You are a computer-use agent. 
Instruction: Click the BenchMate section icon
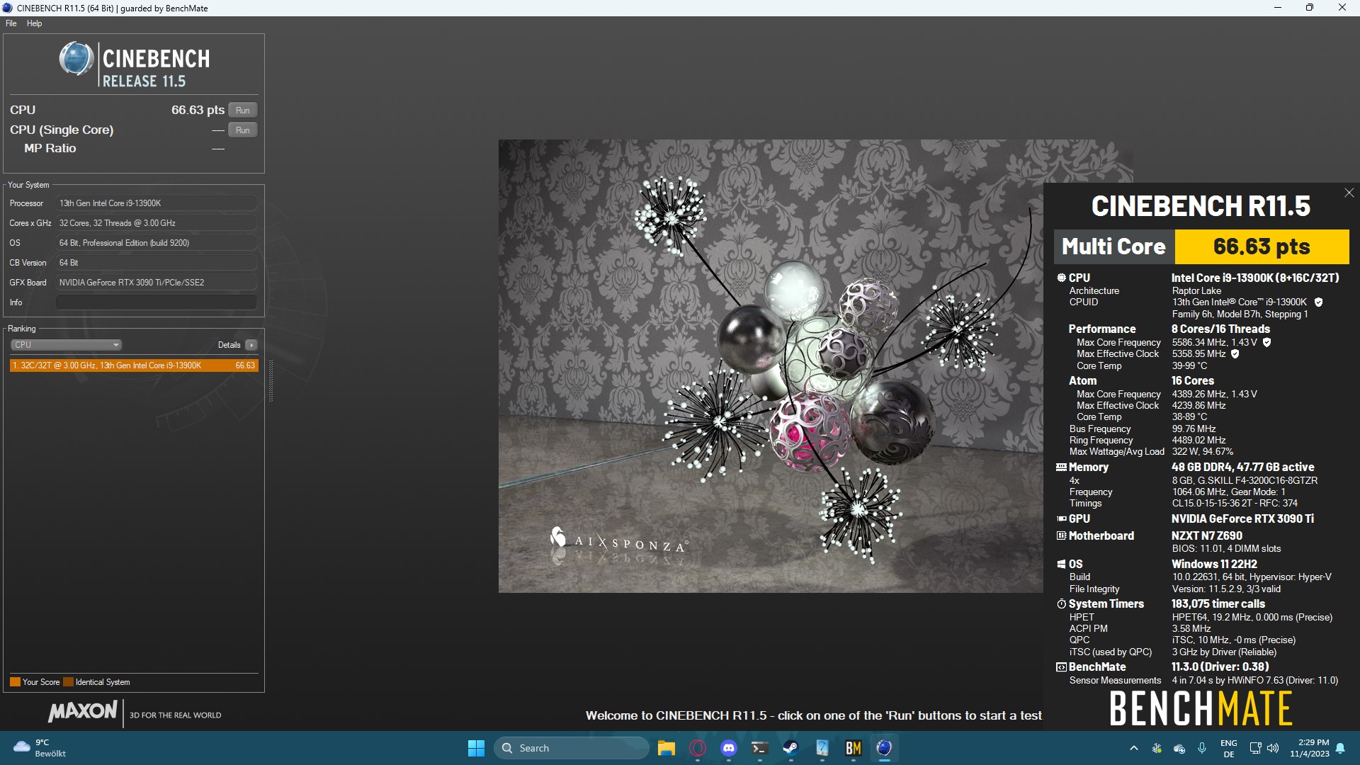(x=1061, y=667)
